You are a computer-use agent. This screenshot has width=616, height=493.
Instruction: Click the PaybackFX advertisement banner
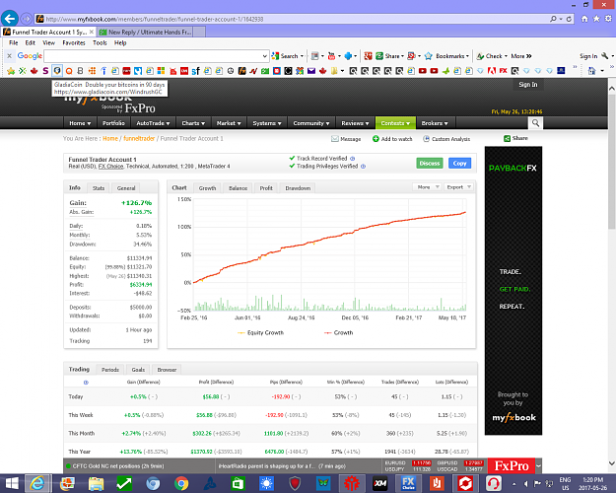point(513,291)
